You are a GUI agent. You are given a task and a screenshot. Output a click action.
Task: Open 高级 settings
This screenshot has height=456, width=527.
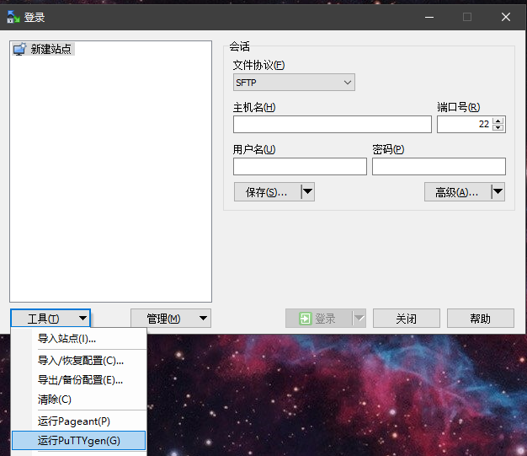point(456,192)
